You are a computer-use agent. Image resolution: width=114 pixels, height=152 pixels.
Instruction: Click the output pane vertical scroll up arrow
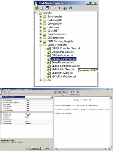tap(111, 98)
